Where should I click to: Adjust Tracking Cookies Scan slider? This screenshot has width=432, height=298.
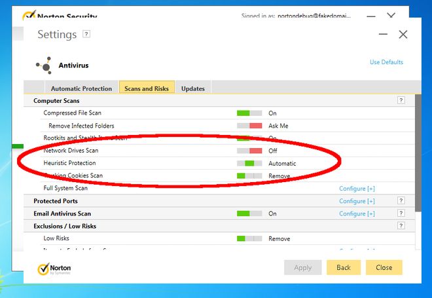(249, 176)
